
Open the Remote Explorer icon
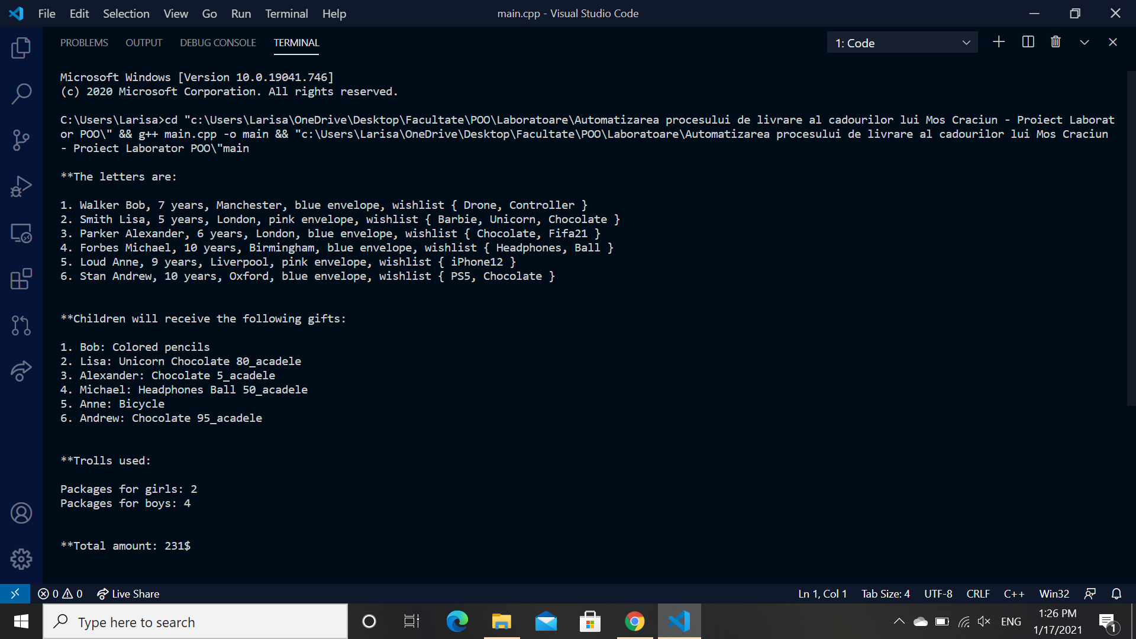[x=21, y=233]
